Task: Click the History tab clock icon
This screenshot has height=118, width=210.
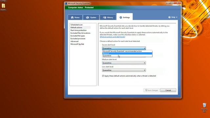Action: (x=105, y=17)
